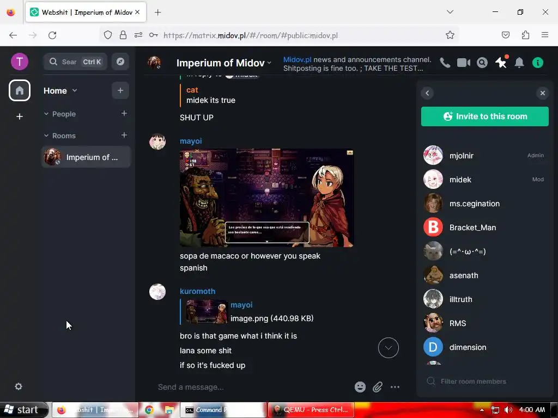Open Imperium of Midov room avatar

coord(154,63)
